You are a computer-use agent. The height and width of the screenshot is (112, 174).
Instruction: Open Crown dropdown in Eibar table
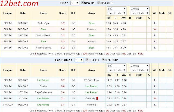[139, 9]
